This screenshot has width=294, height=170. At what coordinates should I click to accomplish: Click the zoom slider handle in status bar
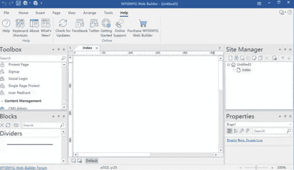[256, 167]
